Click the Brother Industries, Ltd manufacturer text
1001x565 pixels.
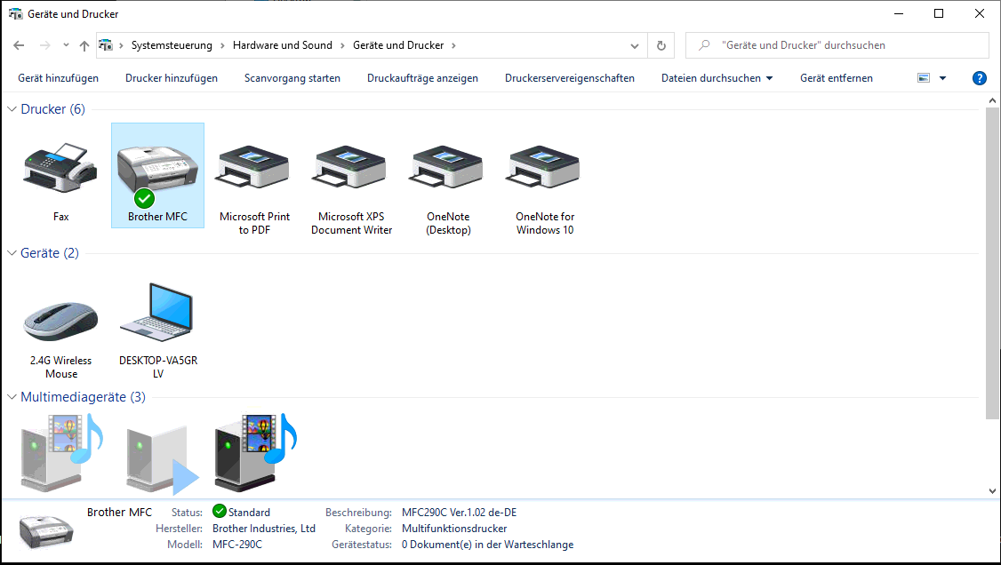click(x=264, y=529)
